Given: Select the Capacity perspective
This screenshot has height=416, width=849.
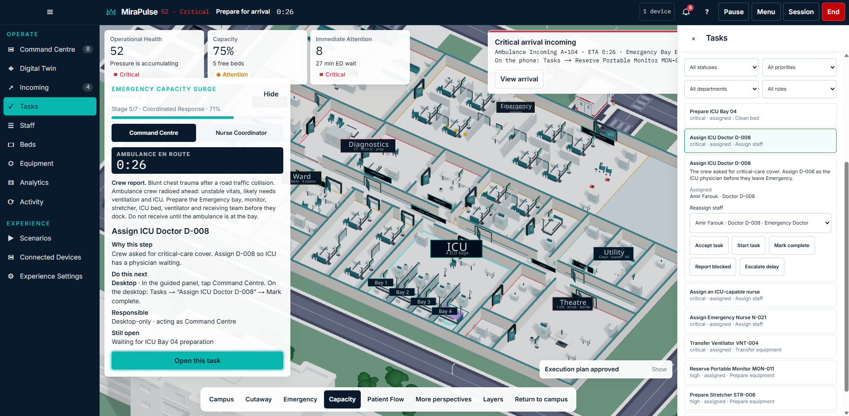Looking at the screenshot, I should click(342, 400).
